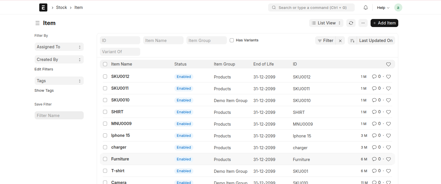
Task: Click the ERPNext home logo icon
Action: 43,7
